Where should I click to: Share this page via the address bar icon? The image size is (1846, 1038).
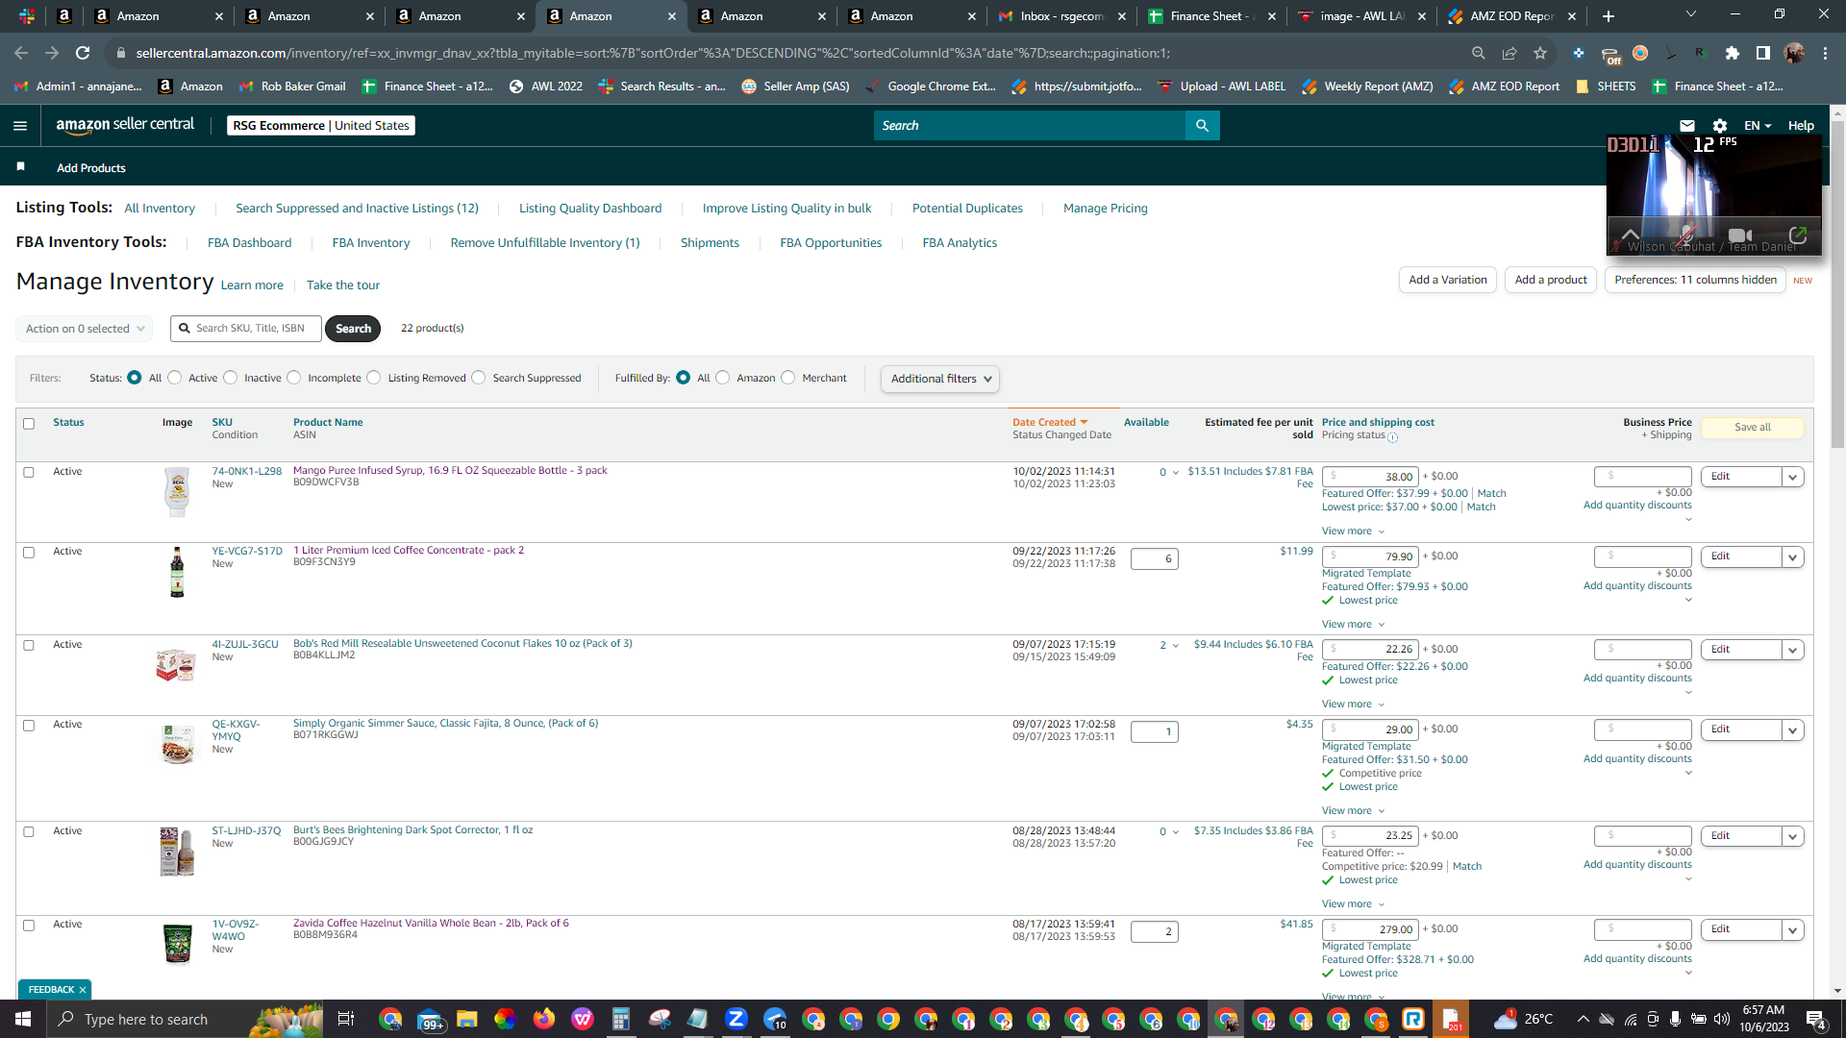tap(1509, 53)
